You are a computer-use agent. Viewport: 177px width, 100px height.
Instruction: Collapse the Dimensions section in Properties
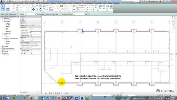(40, 37)
